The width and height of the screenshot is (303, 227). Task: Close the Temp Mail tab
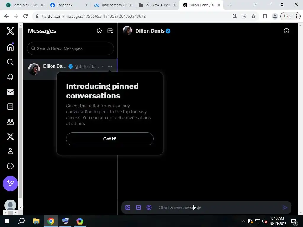click(42, 5)
